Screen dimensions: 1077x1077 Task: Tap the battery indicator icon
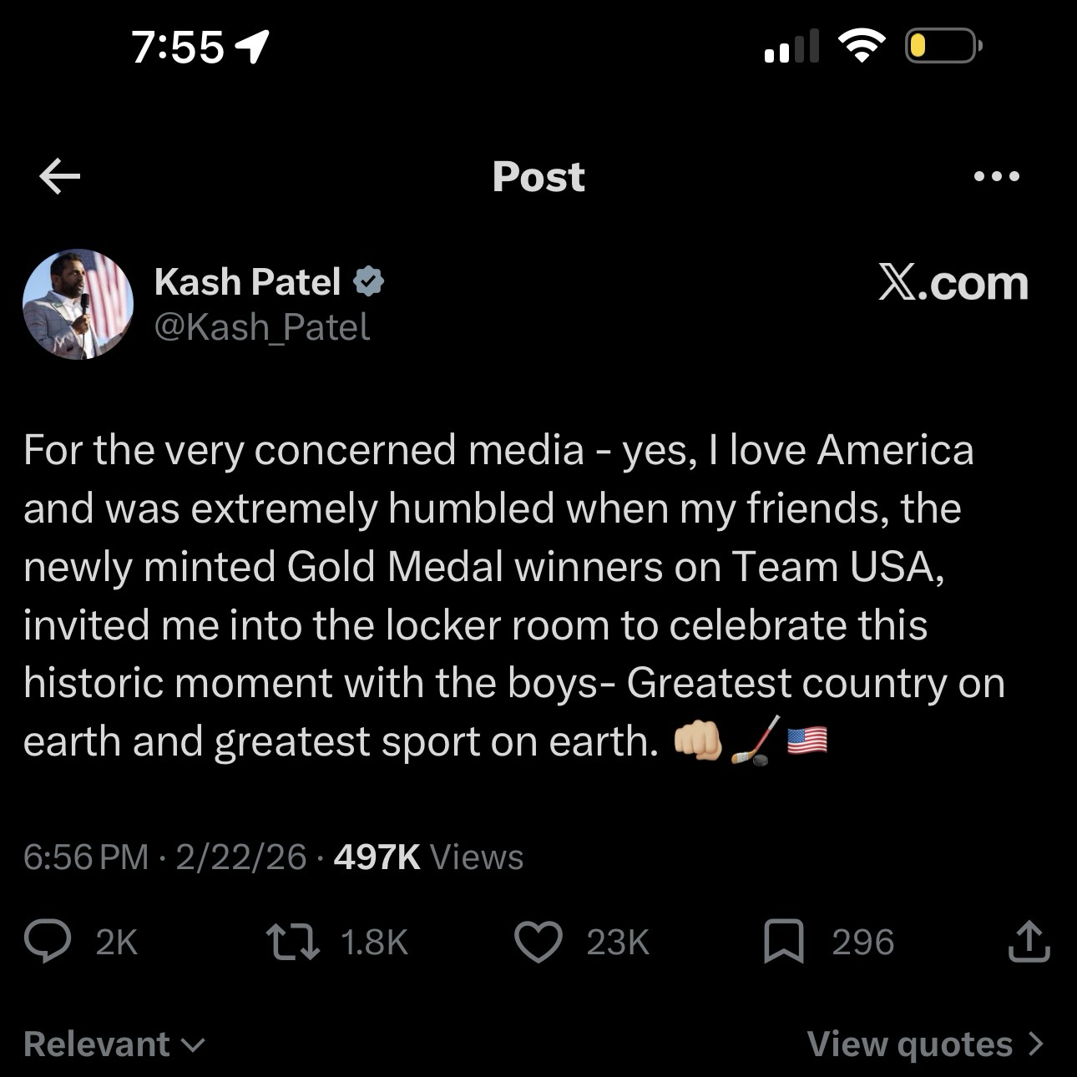click(943, 46)
